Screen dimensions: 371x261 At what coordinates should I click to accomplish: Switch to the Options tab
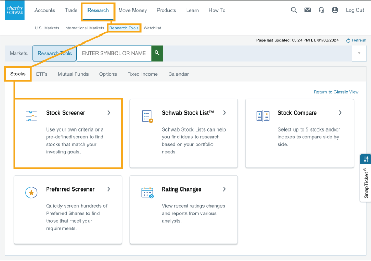point(108,74)
